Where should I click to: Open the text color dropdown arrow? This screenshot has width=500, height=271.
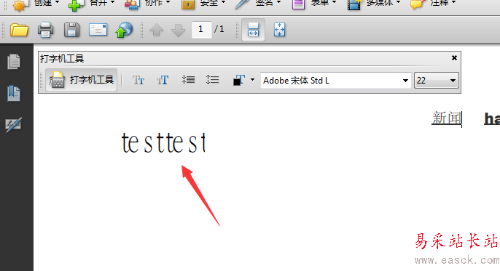coord(252,79)
